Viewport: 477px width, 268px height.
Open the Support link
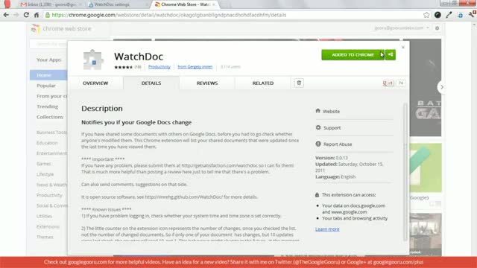pos(328,127)
